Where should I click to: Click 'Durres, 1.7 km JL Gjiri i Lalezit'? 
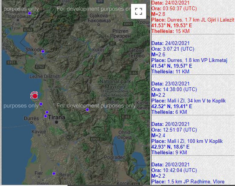pos(201,20)
